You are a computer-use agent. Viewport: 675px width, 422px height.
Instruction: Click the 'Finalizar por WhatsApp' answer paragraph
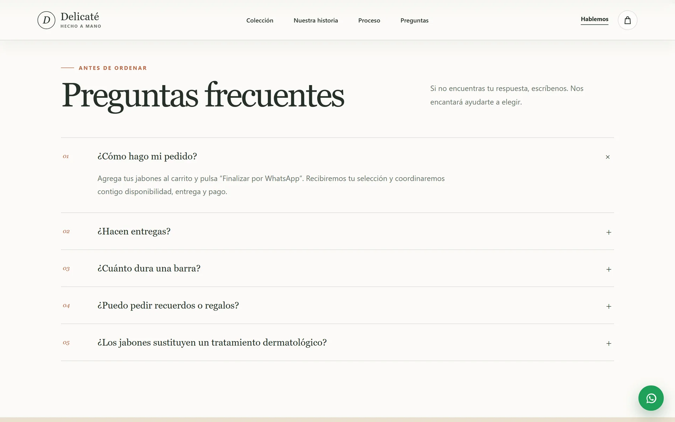[271, 185]
